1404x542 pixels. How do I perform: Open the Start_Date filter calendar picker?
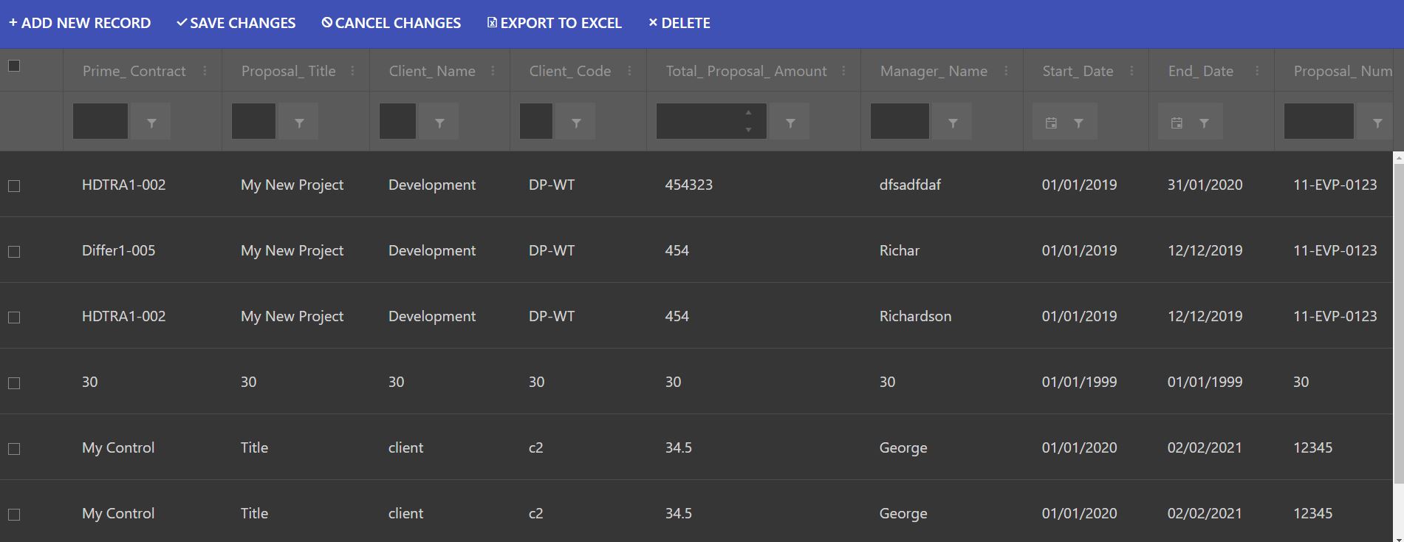[x=1052, y=123]
